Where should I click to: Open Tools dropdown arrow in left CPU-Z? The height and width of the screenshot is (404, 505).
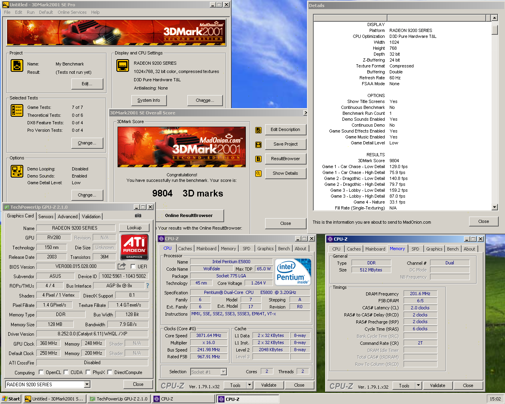click(x=249, y=385)
